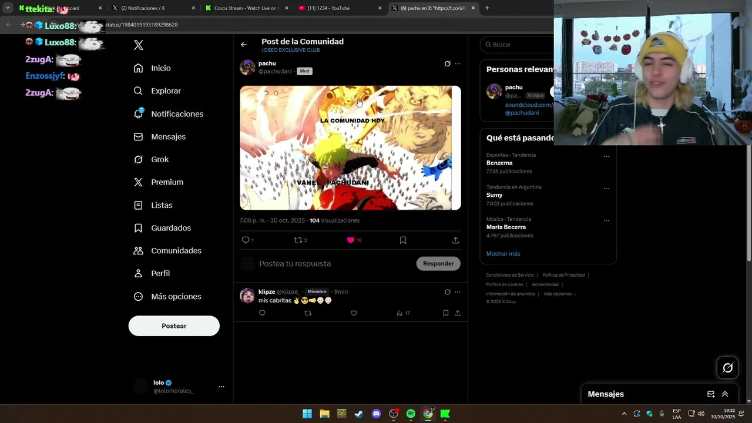752x423 pixels.
Task: Open the Maria Becerra trending topic
Action: 506,227
